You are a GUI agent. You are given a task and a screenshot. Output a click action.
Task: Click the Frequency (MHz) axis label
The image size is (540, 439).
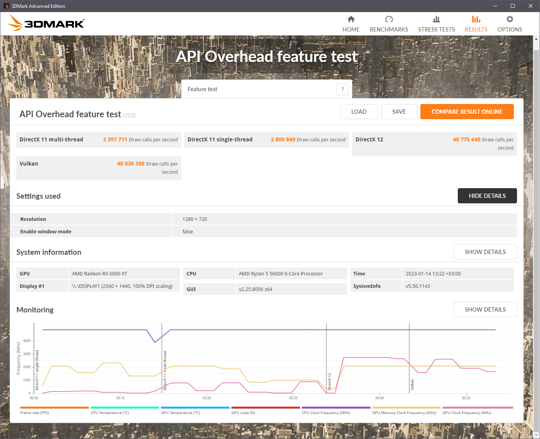tap(18, 358)
